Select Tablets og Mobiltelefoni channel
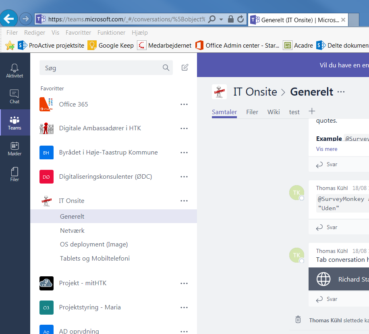 point(95,259)
